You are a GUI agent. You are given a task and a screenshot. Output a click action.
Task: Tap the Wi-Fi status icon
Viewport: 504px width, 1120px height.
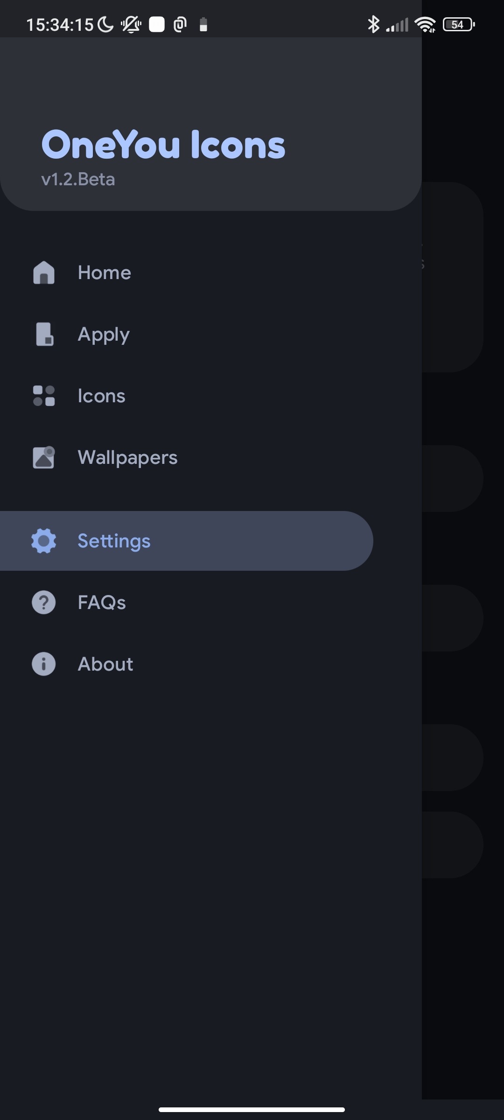[425, 24]
